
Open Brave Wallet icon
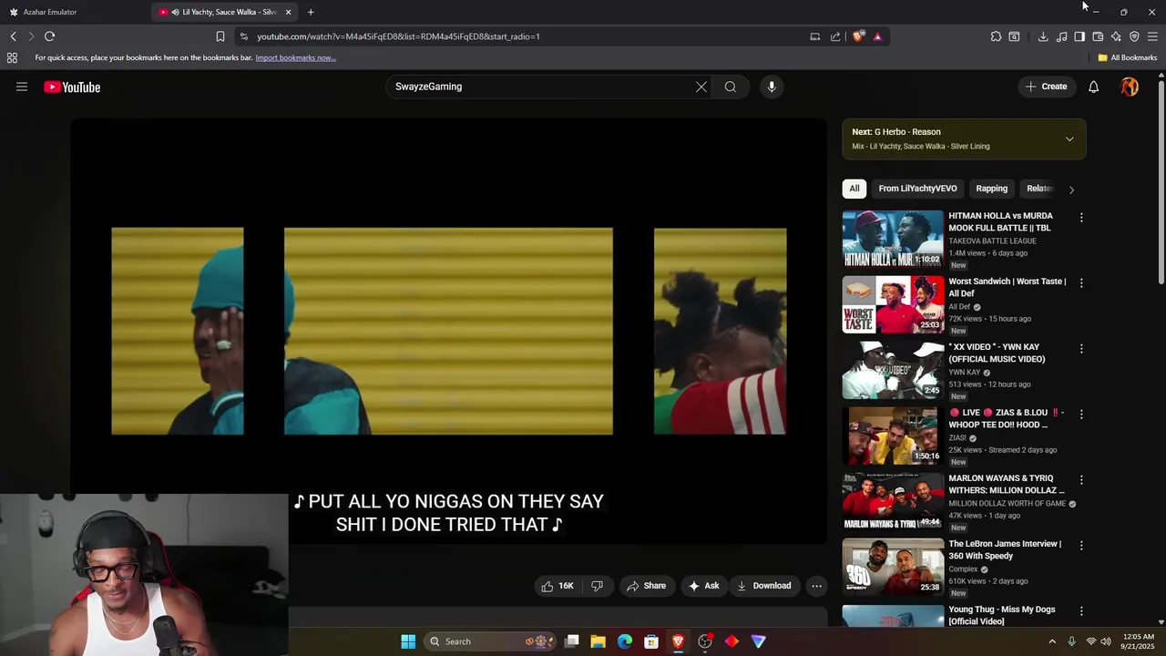[1098, 36]
